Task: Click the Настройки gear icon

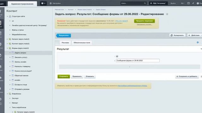Action: (x=50, y=3)
